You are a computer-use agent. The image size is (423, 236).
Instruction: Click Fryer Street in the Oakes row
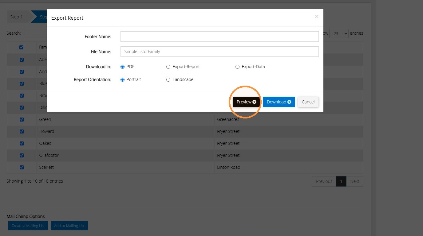coord(228,143)
